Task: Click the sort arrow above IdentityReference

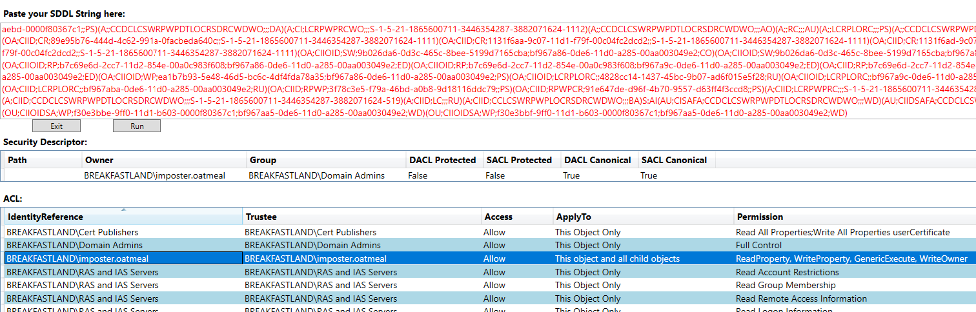Action: (x=123, y=210)
